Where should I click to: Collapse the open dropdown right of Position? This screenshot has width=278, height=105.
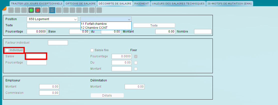106,19
